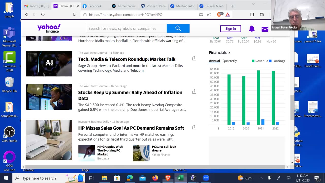Switch to Zoom at Penn tab
The width and height of the screenshot is (325, 183).
153,6
